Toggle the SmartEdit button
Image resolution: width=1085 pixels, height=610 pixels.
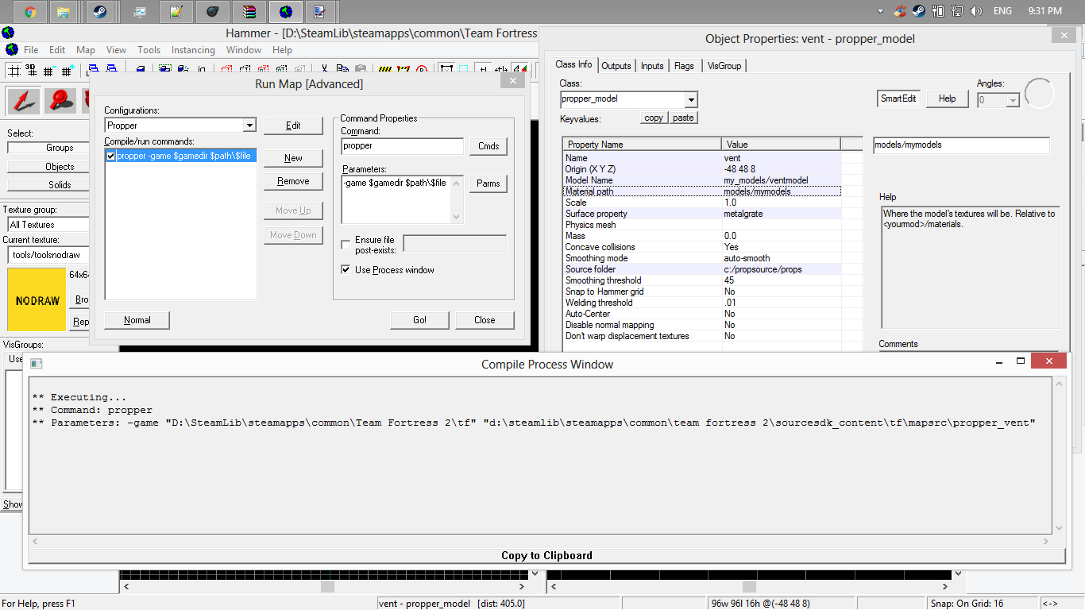click(898, 98)
